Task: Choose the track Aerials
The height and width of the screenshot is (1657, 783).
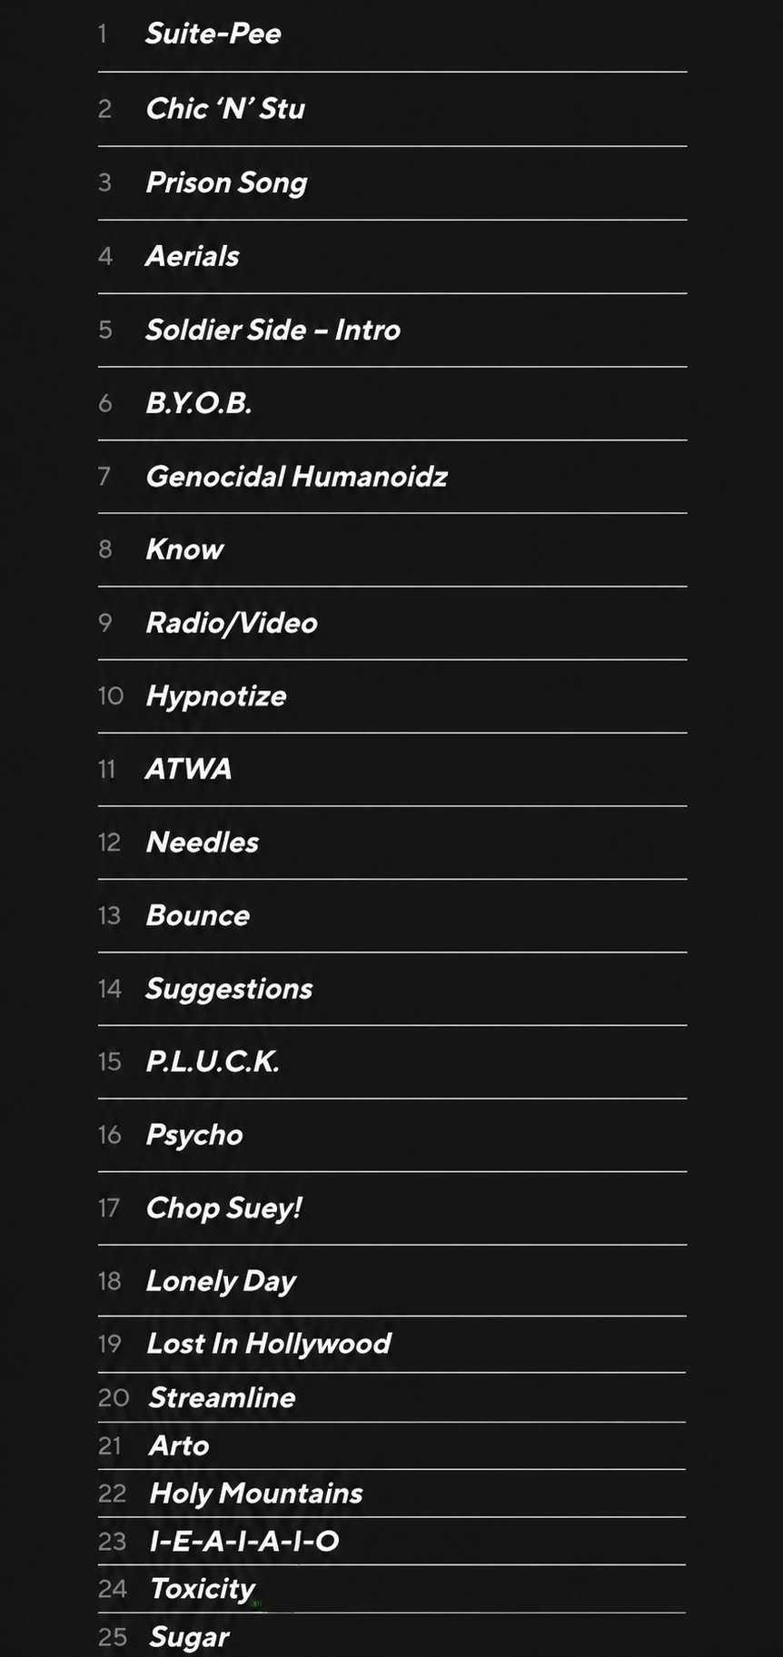Action: 391,256
